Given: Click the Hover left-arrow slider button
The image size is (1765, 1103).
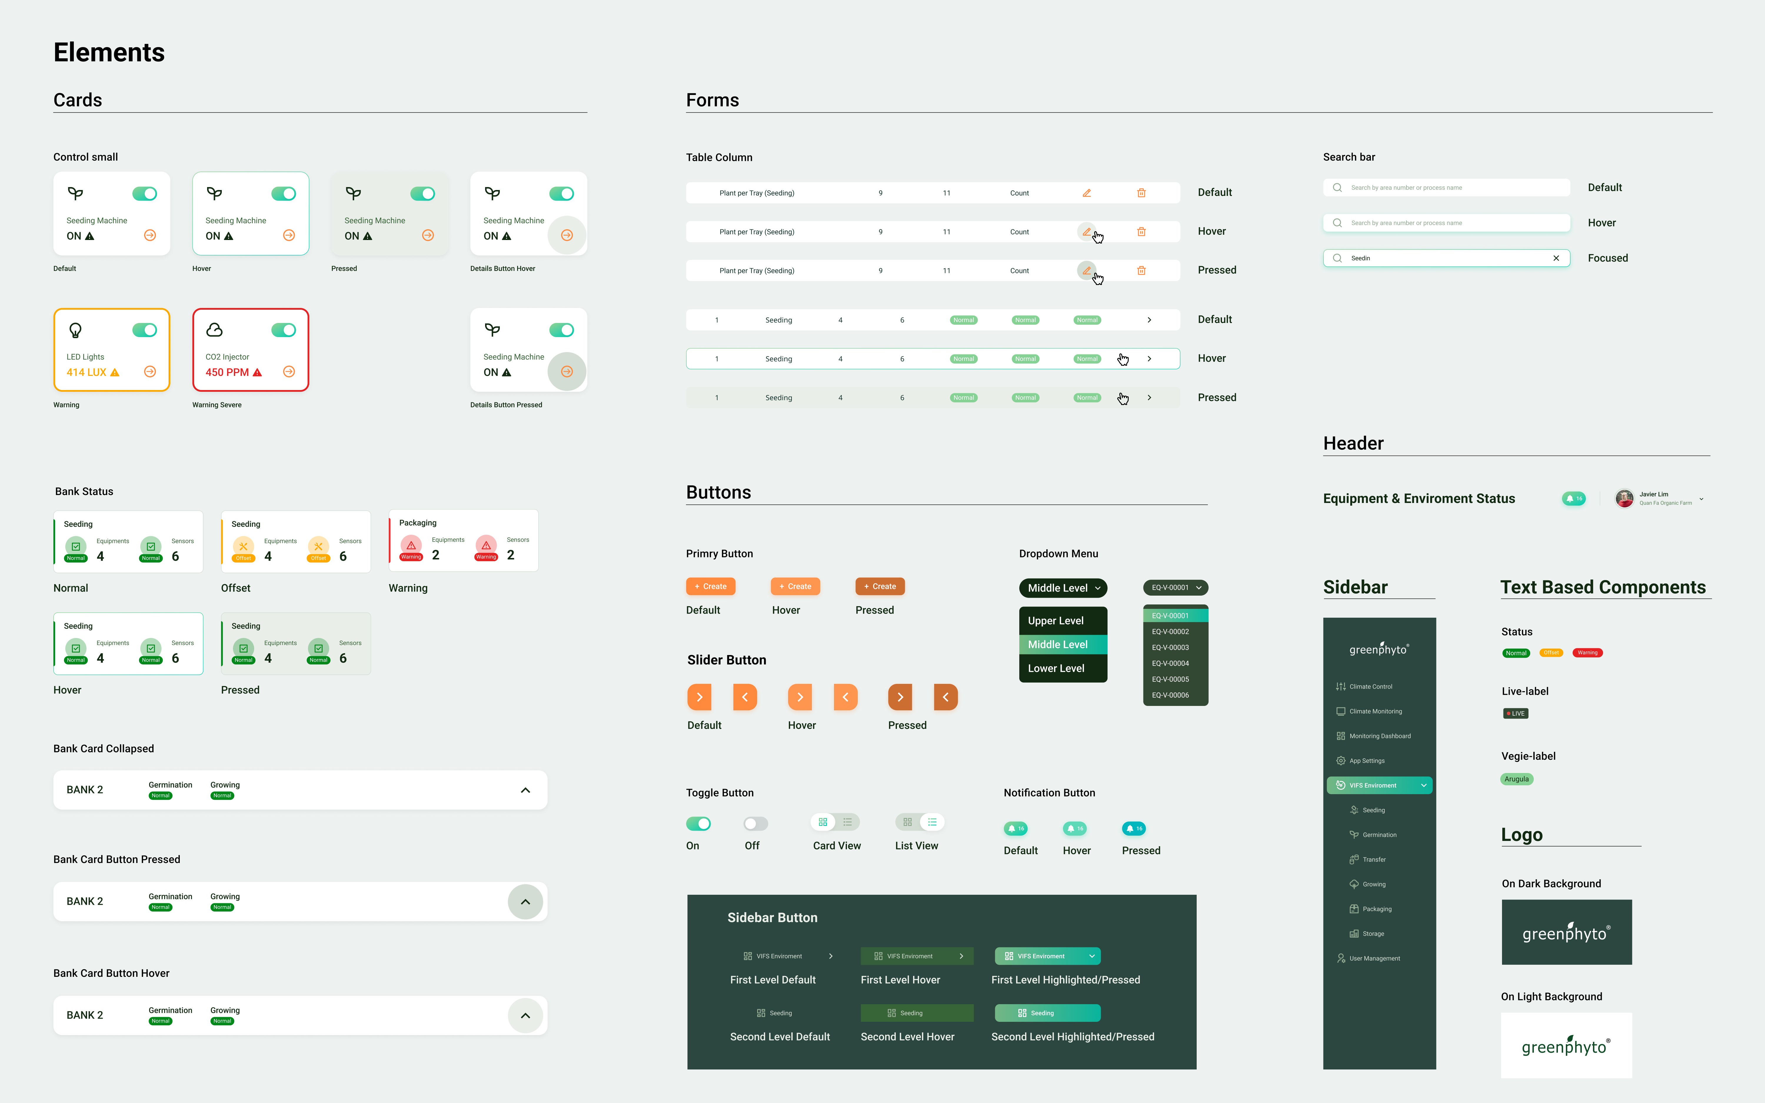Looking at the screenshot, I should coord(845,697).
